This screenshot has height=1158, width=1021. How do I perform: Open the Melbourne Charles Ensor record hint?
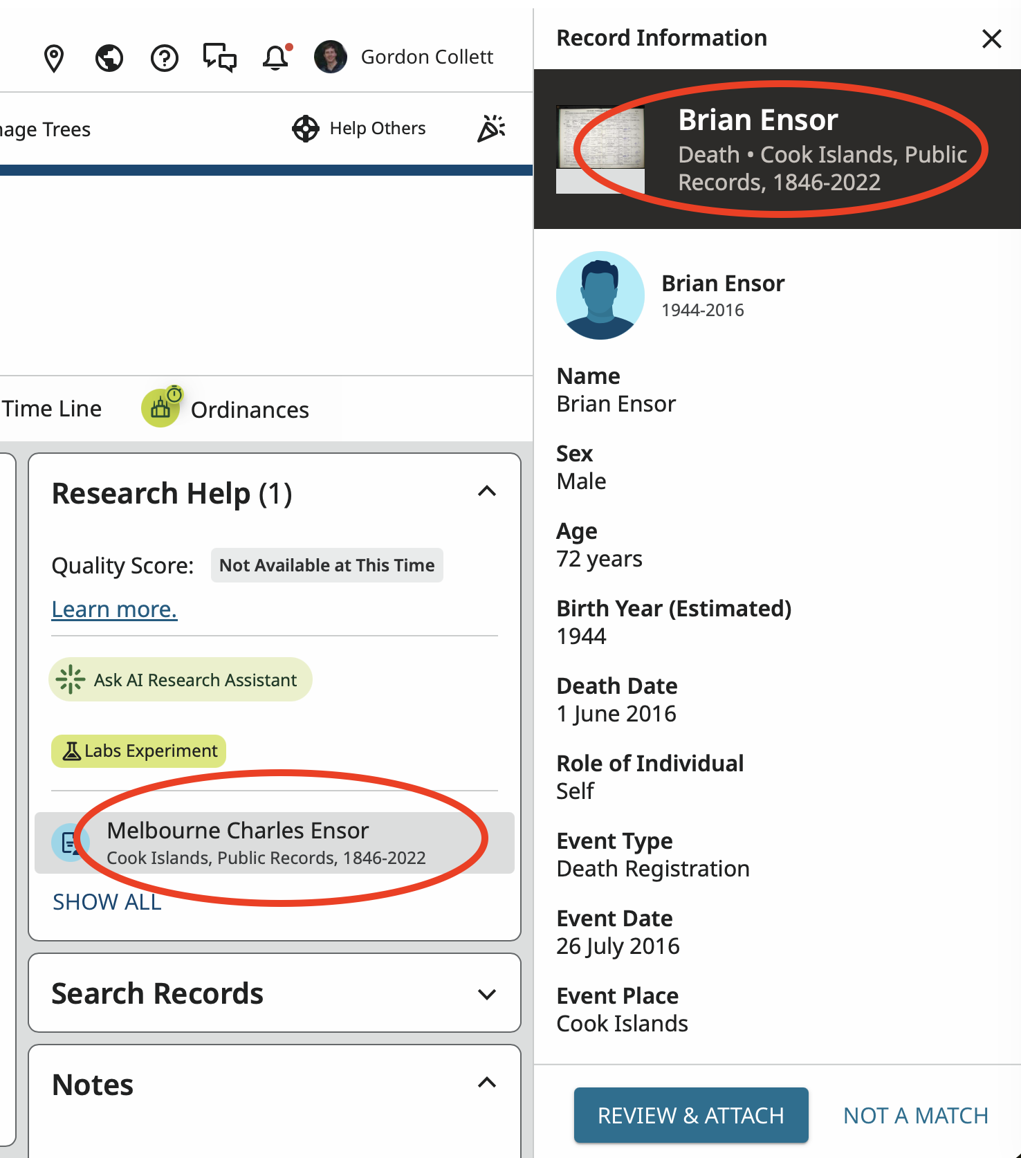click(x=275, y=843)
